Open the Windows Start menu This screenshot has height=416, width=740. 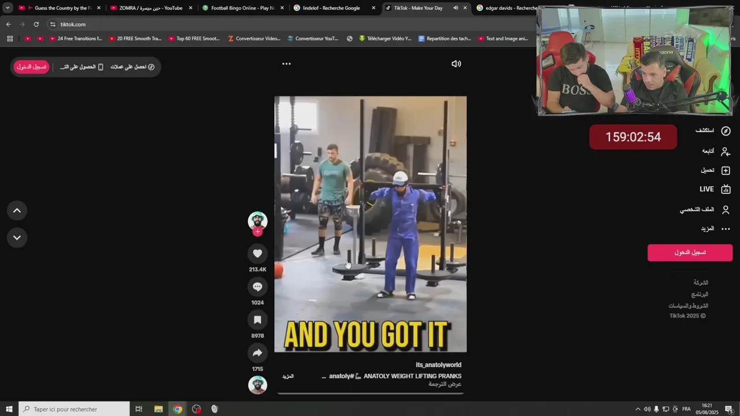tap(9, 409)
